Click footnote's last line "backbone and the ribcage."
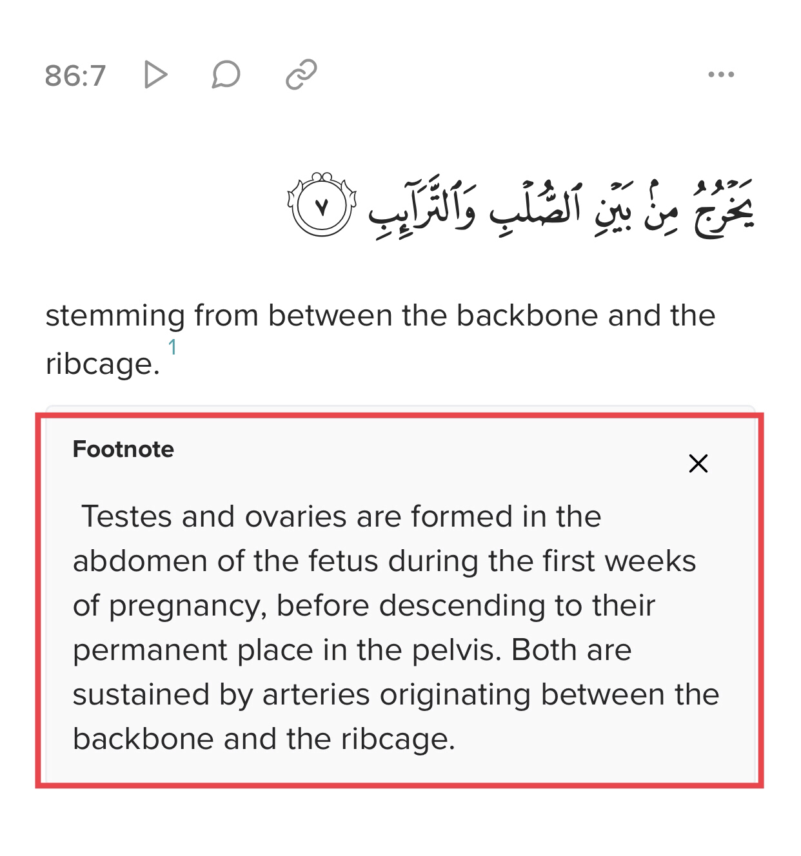Image resolution: width=801 pixels, height=856 pixels. pos(264,739)
